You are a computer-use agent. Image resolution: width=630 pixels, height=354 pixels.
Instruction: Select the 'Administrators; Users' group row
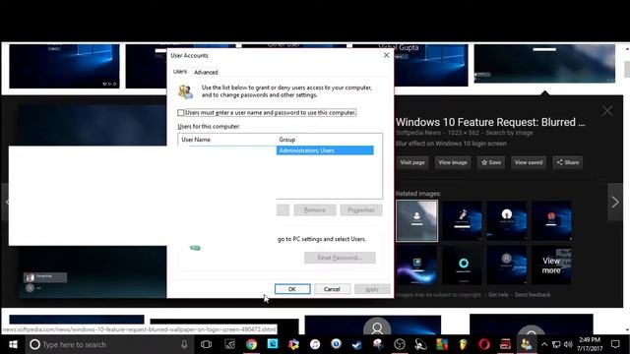point(325,150)
